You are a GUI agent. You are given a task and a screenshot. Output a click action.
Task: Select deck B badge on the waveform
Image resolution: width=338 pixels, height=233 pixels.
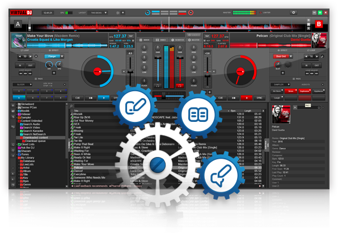(319, 24)
